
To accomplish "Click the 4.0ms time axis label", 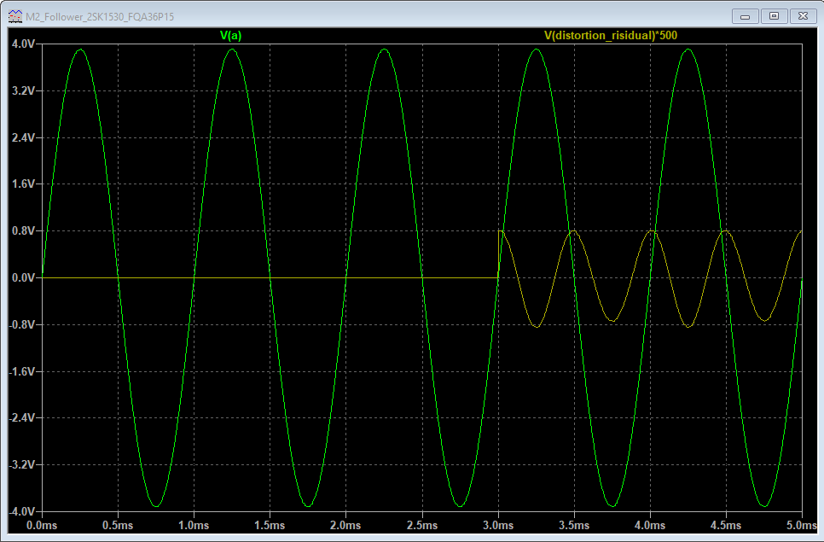I will [x=650, y=525].
